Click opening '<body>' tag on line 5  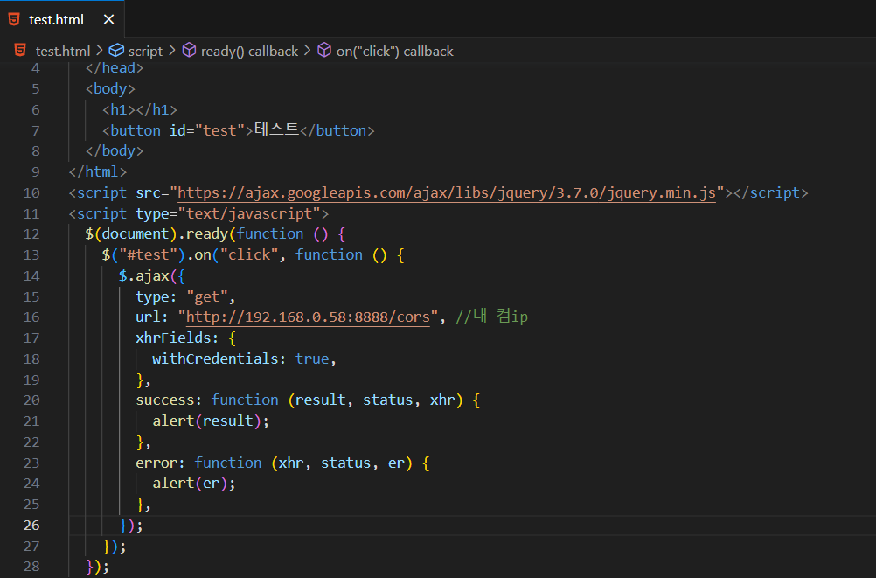pos(110,88)
